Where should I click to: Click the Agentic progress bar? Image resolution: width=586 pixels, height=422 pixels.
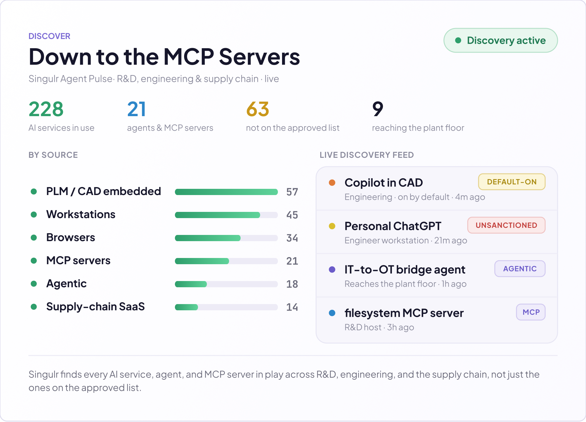[226, 284]
